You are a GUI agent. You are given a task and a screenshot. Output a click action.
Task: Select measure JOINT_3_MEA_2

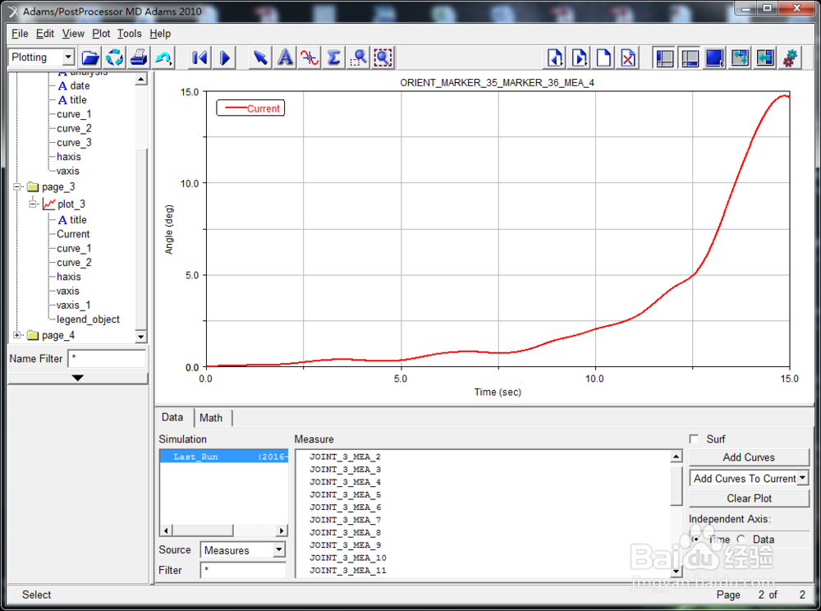[x=345, y=457]
